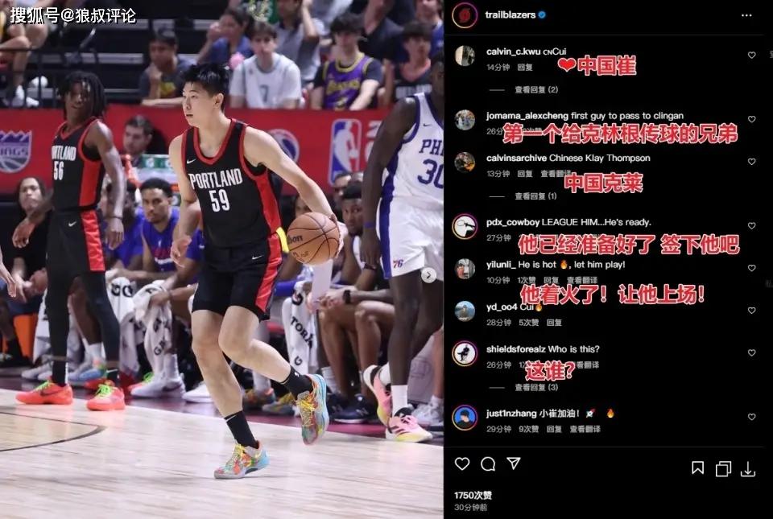773x519 pixels.
Task: Like calvin_c.kwu's comment
Action: coord(751,56)
